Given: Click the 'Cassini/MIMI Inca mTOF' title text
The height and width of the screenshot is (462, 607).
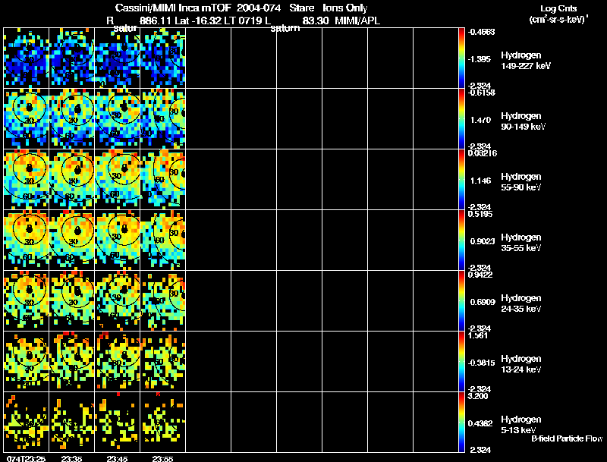Looking at the screenshot, I should tap(173, 8).
